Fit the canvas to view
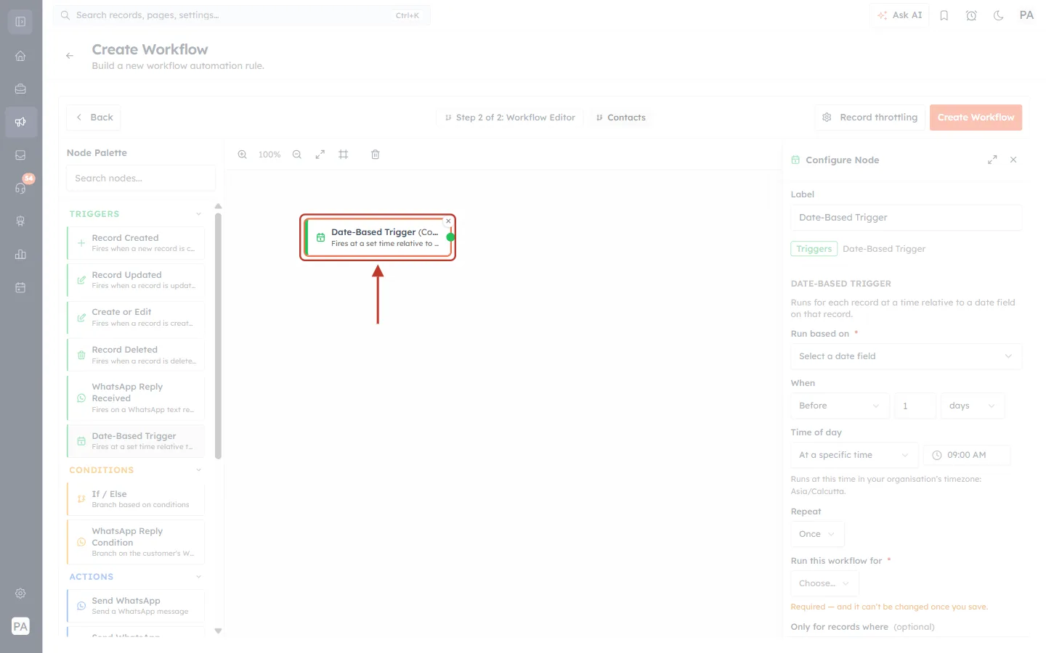 tap(320, 155)
